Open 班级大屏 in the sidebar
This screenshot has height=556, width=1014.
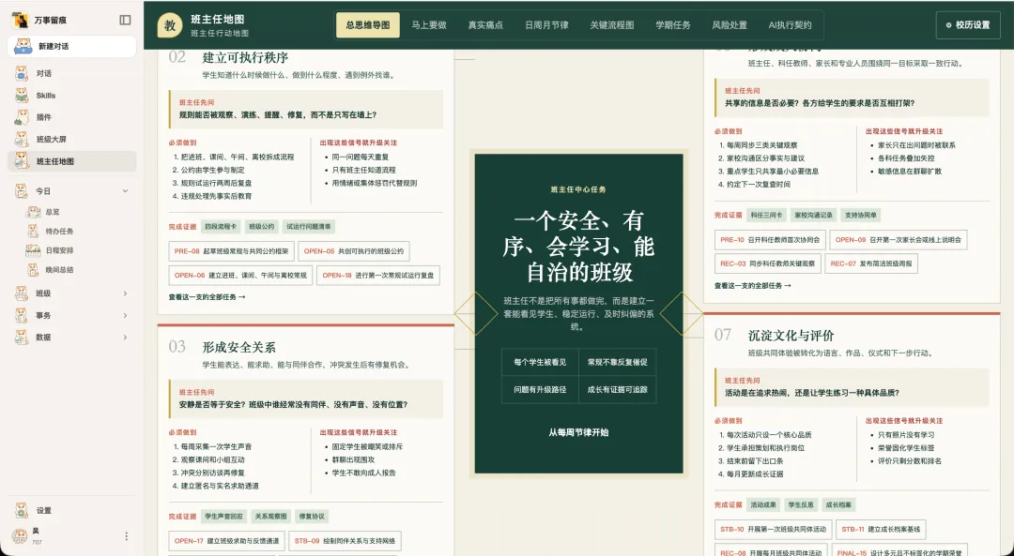click(71, 139)
